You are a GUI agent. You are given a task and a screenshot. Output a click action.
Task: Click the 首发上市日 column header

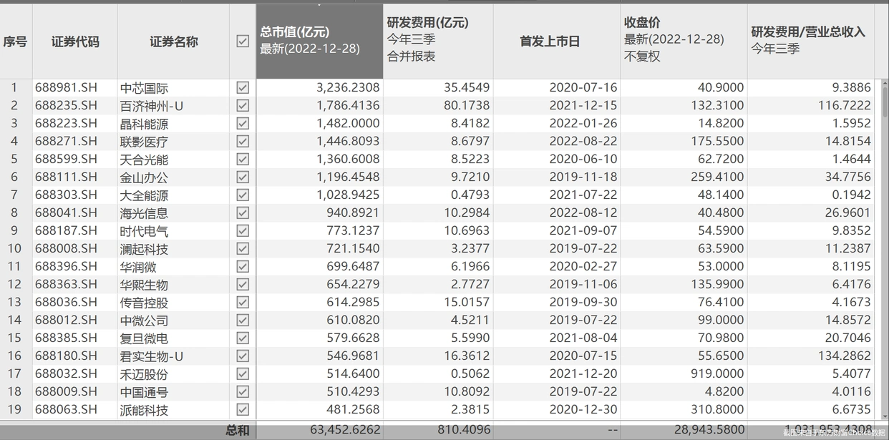click(x=555, y=41)
